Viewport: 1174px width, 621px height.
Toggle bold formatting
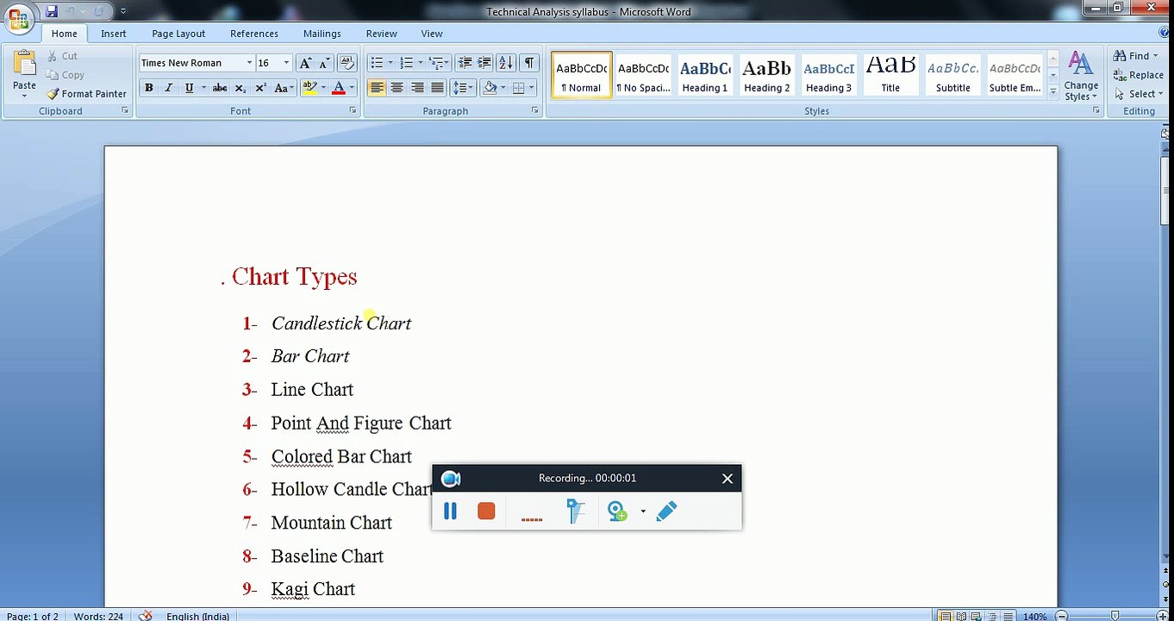(148, 88)
